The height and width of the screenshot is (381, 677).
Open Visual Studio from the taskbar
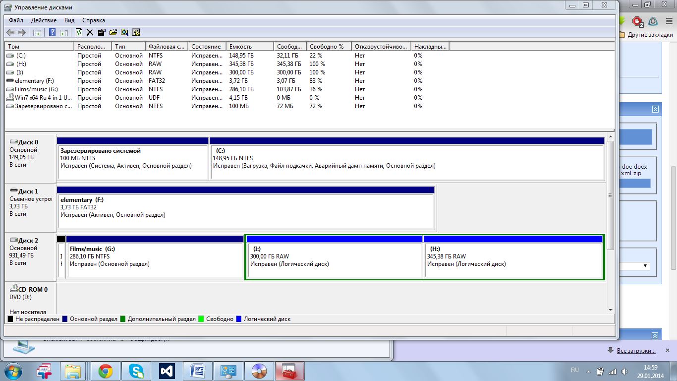coord(167,371)
